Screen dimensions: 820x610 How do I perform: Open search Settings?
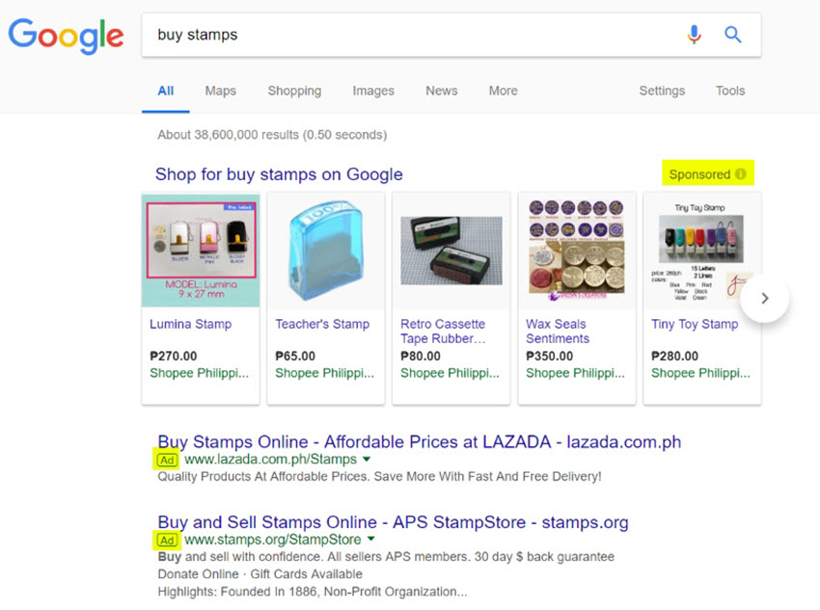coord(662,91)
